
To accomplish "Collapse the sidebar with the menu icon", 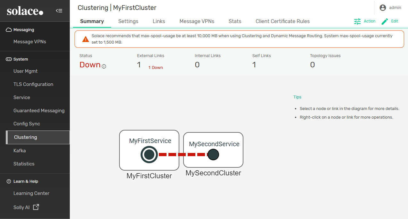I will [59, 11].
